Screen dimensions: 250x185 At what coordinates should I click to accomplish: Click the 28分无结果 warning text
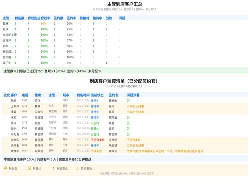[137, 112]
